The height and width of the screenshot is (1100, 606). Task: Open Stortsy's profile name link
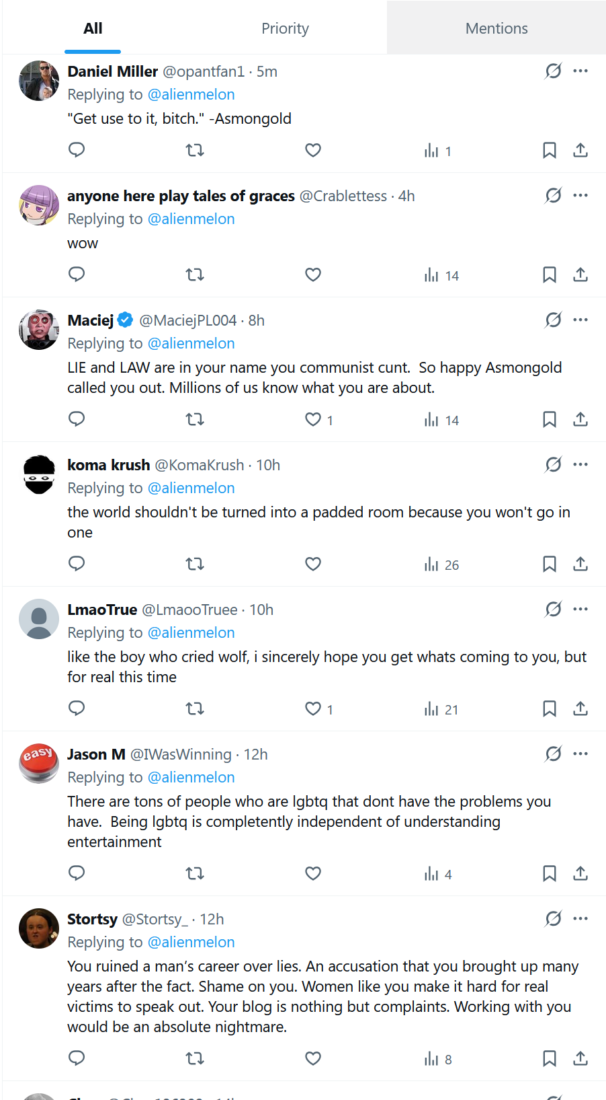tap(92, 919)
